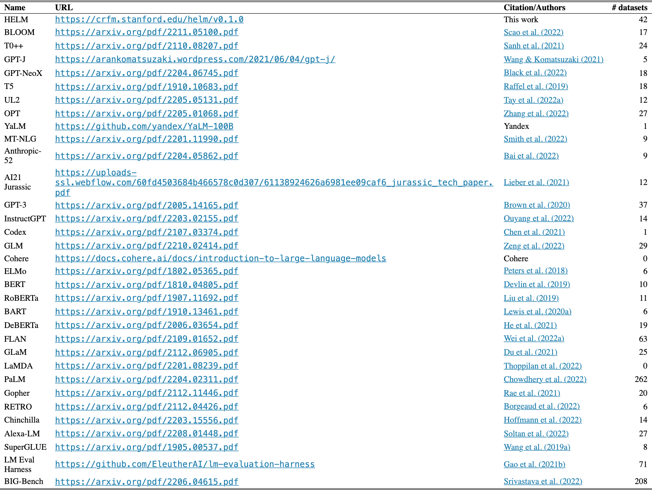Click the Scao et al. (2022) citation
Viewport: 652px width, 490px height.
tap(533, 32)
